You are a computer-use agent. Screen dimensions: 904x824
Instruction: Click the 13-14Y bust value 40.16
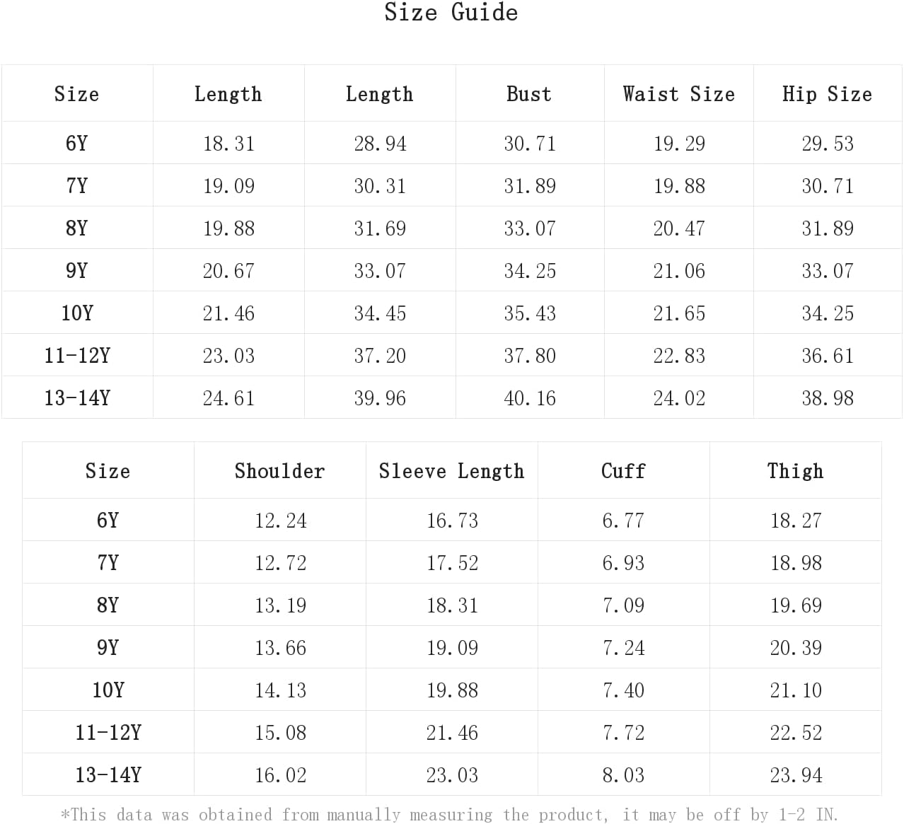pos(530,398)
